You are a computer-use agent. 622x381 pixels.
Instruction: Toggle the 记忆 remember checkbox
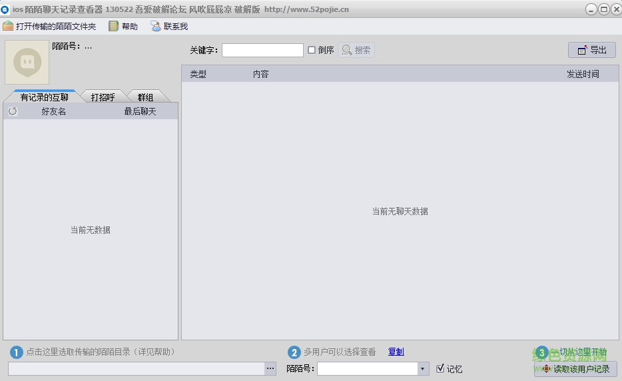coord(440,368)
